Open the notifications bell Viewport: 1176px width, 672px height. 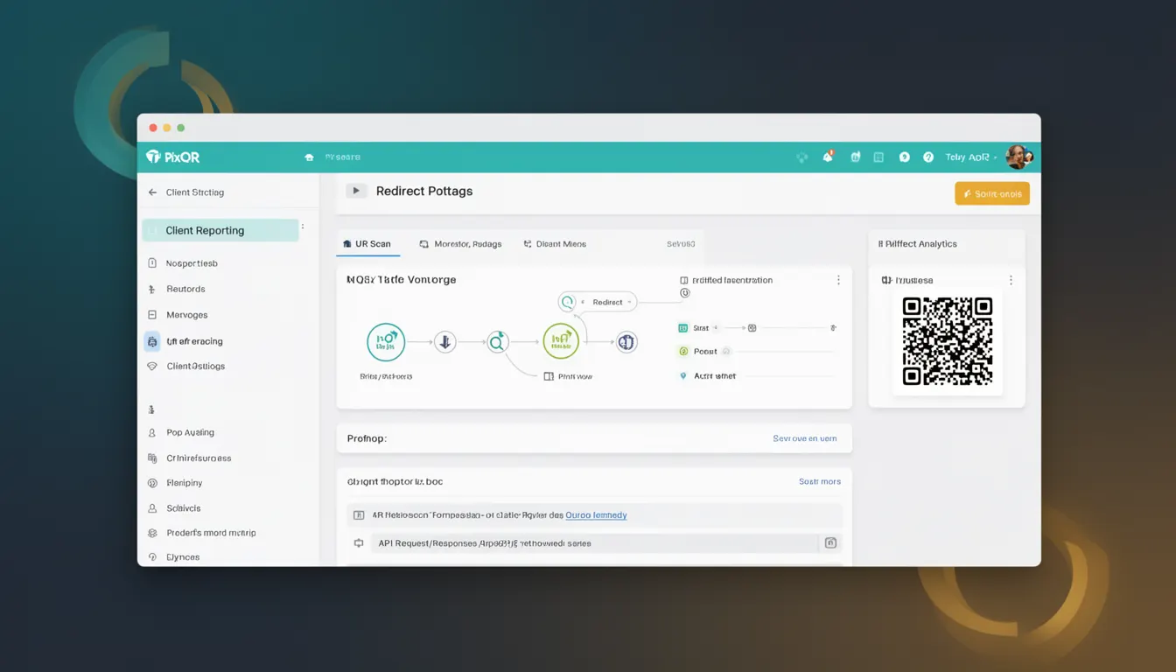tap(828, 157)
